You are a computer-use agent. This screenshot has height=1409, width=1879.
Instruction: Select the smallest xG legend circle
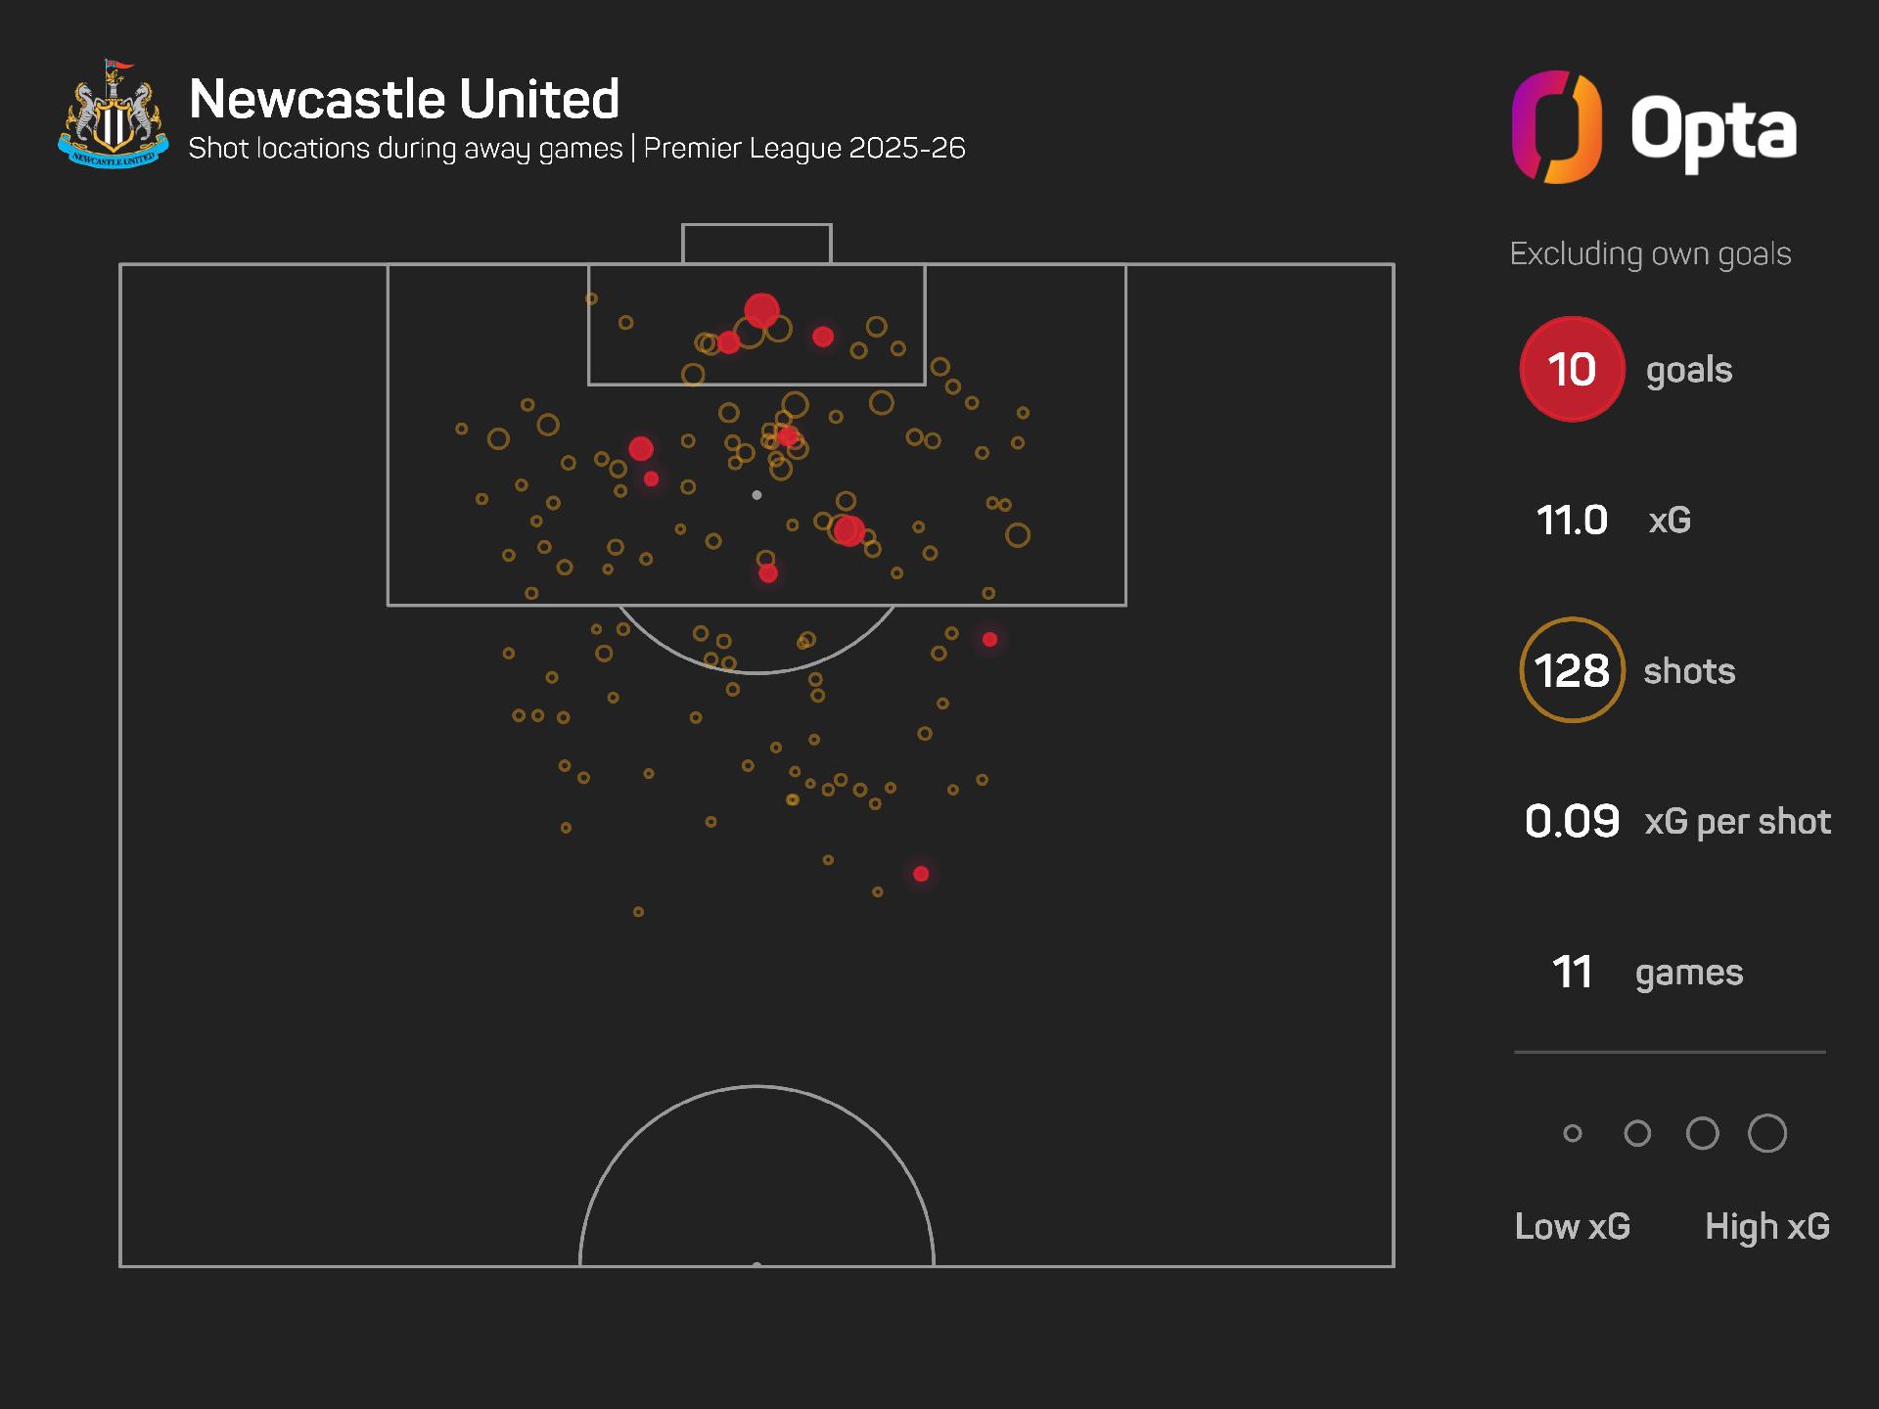click(x=1573, y=1133)
